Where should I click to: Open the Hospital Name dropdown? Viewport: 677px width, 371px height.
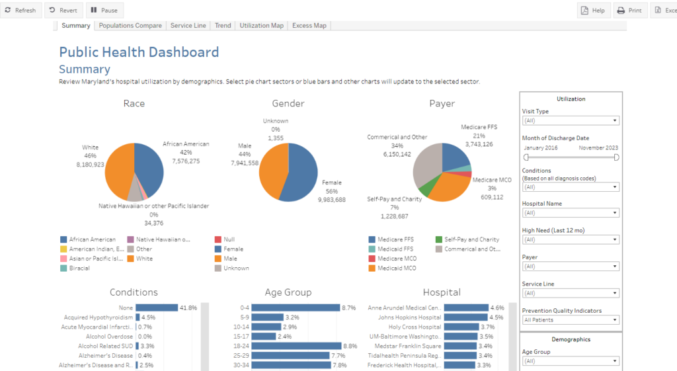(571, 213)
